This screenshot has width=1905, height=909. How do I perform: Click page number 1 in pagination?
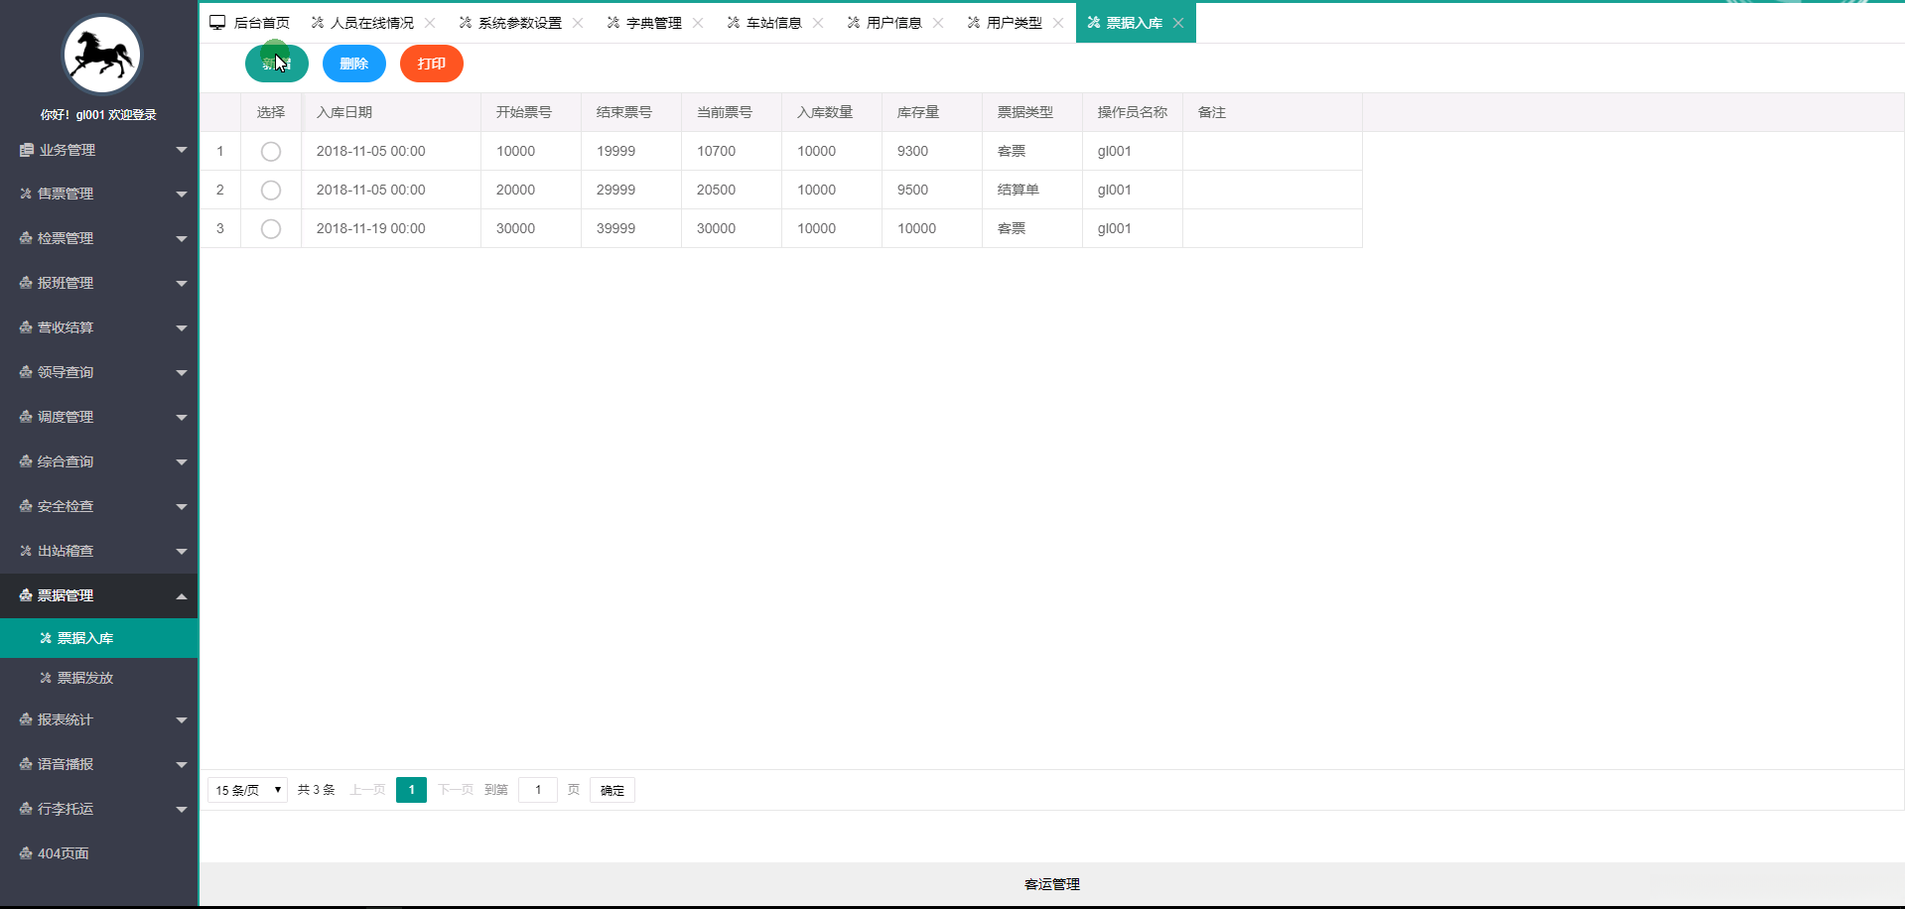pyautogui.click(x=411, y=790)
